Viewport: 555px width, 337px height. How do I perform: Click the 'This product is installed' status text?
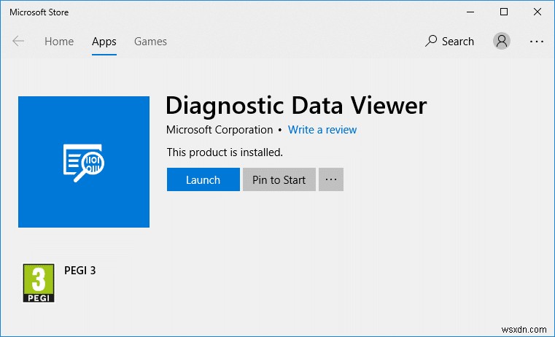(x=225, y=152)
